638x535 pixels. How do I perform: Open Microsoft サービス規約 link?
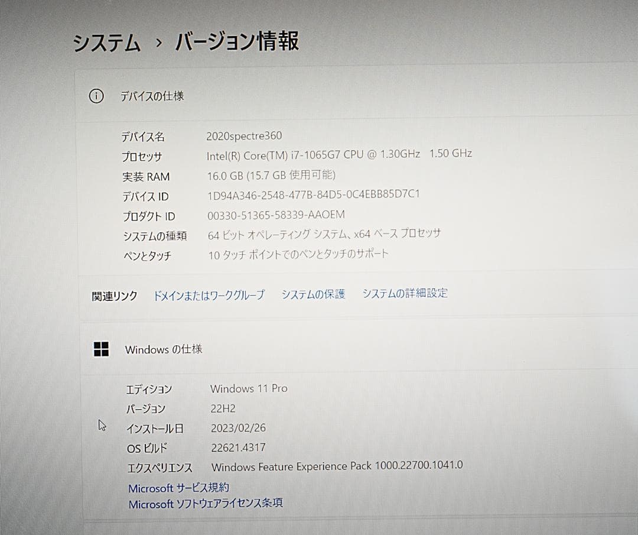pyautogui.click(x=178, y=488)
